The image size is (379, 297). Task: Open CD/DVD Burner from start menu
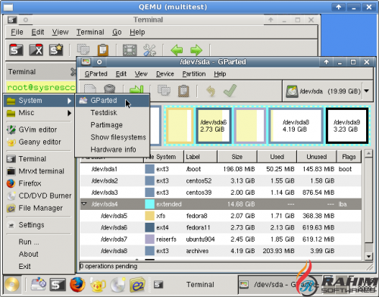39,195
